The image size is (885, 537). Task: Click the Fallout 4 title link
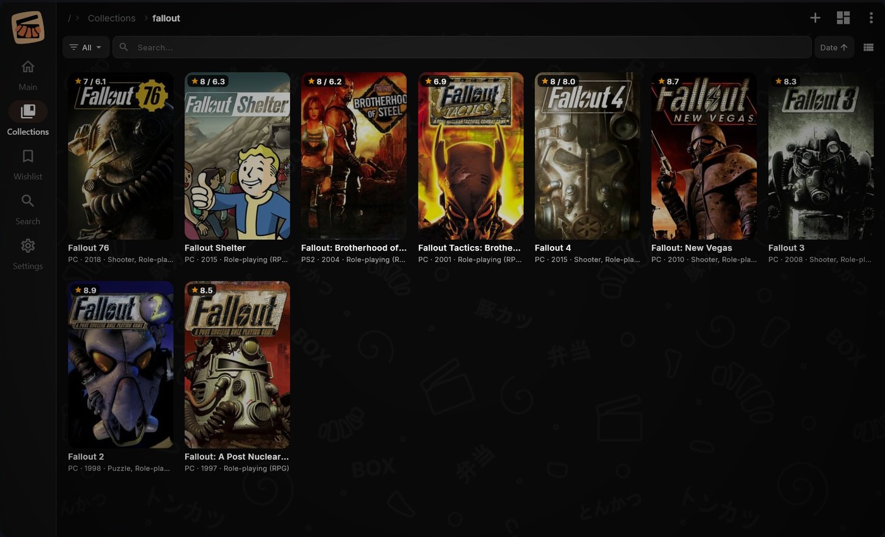[x=552, y=247]
